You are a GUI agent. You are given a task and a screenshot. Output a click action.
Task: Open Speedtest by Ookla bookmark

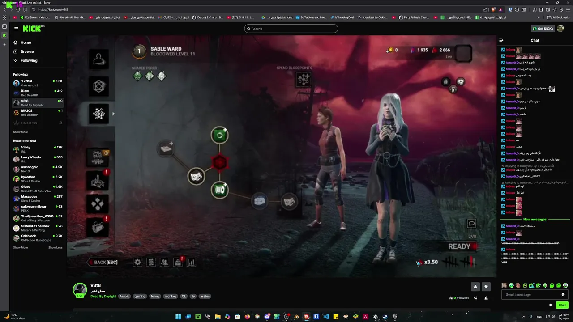(x=372, y=17)
